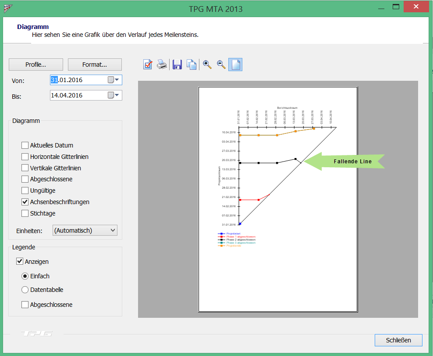Click the page setup checkmark icon
Screen dimensions: 433x356
coord(148,65)
